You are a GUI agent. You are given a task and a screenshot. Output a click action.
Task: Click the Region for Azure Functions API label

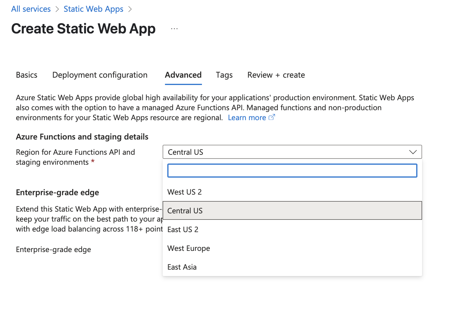click(x=75, y=157)
